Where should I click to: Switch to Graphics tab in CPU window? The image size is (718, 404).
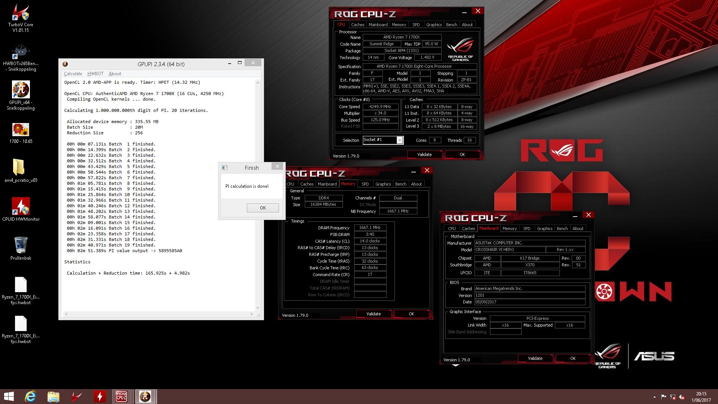(434, 25)
